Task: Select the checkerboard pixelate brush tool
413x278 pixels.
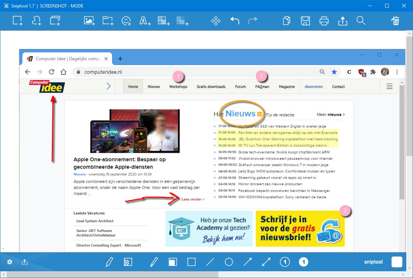Action: pyautogui.click(x=128, y=262)
